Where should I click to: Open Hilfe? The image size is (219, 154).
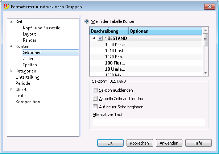198,143
